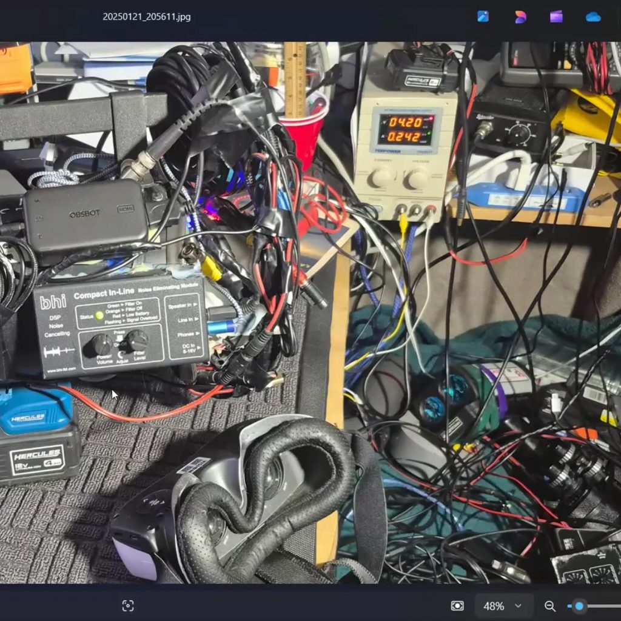Screen dimensions: 621x621
Task: Open the OneDrive cloud icon
Action: point(593,17)
